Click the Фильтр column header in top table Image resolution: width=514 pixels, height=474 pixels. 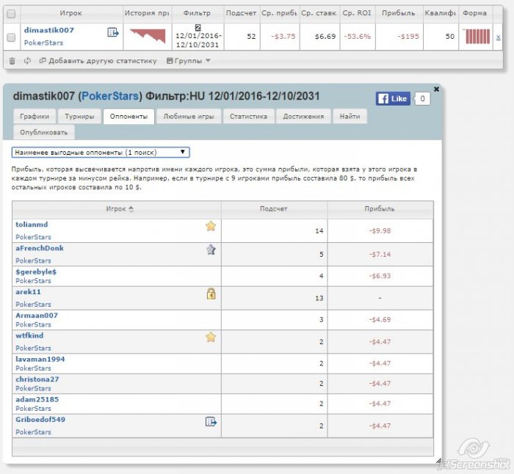tap(198, 13)
